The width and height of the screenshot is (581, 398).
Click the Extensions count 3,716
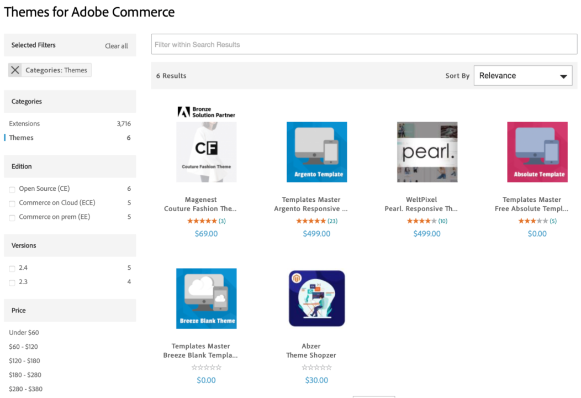(x=124, y=123)
